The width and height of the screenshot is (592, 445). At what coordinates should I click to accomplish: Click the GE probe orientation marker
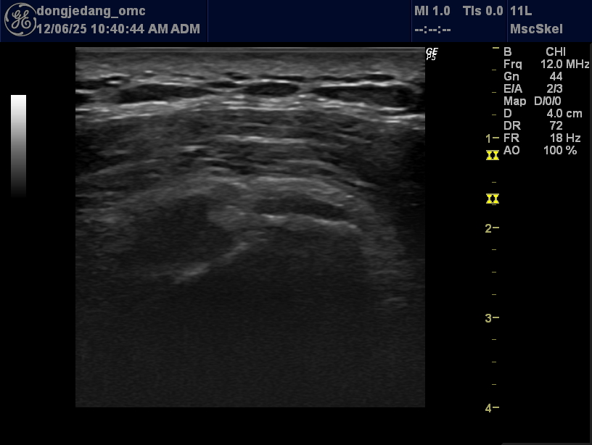pyautogui.click(x=432, y=54)
